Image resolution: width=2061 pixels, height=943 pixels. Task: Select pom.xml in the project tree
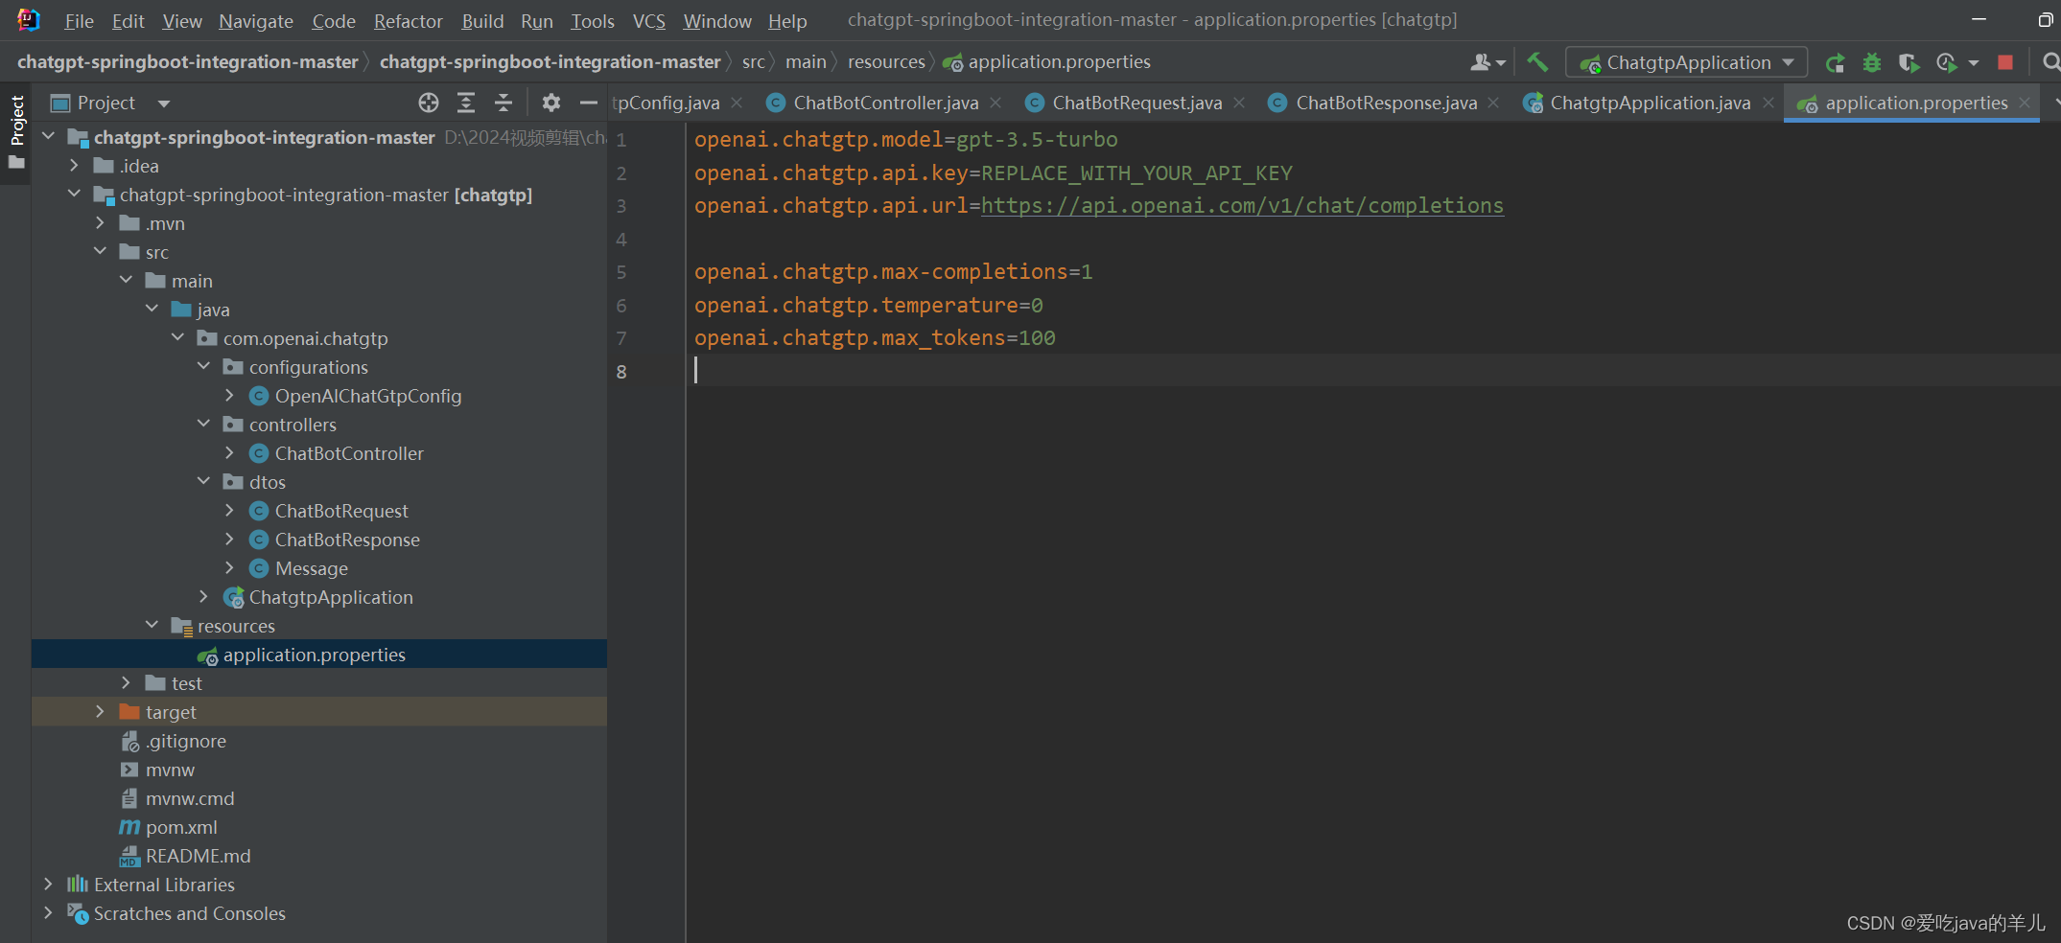(x=182, y=826)
